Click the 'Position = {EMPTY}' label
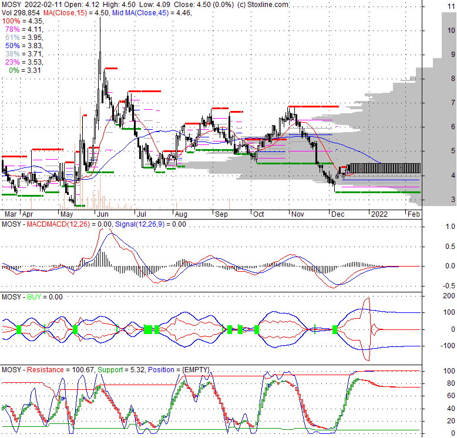457x438 pixels. click(x=179, y=370)
